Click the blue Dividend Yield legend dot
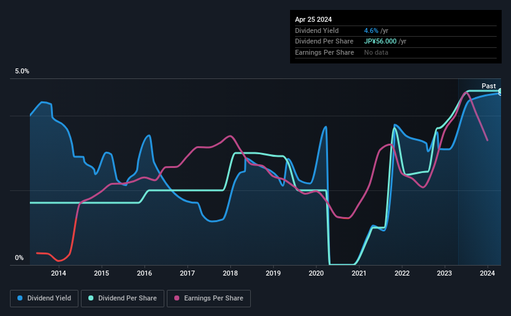Viewport: 511px width, 316px height. coord(20,298)
